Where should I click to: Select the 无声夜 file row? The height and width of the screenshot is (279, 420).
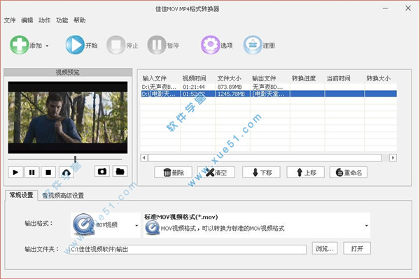[269, 87]
